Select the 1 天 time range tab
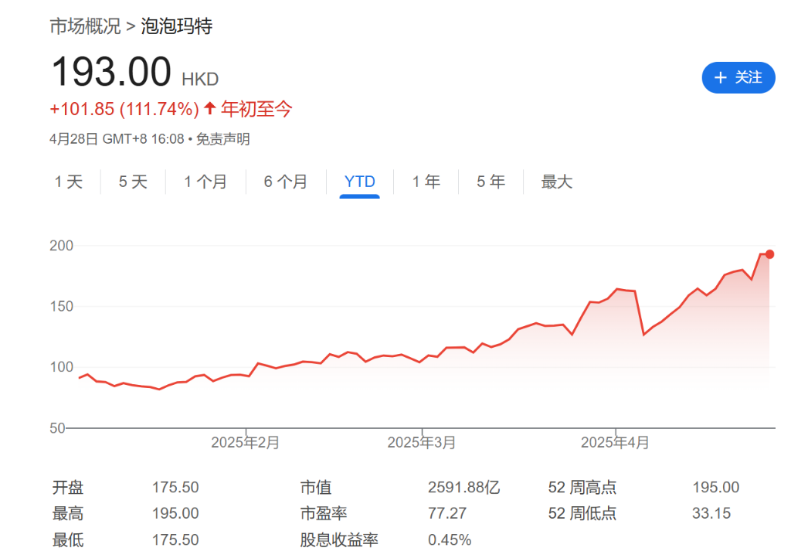This screenshot has height=558, width=791. [x=69, y=182]
